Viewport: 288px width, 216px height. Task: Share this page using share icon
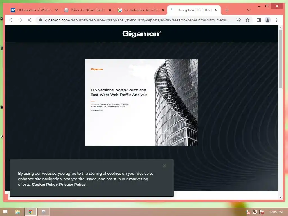coord(238,20)
